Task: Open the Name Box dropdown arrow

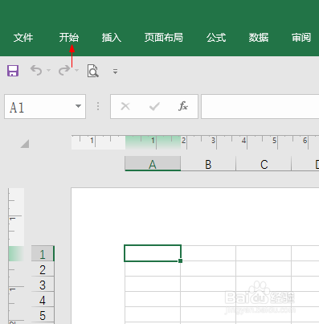Action: [x=78, y=106]
